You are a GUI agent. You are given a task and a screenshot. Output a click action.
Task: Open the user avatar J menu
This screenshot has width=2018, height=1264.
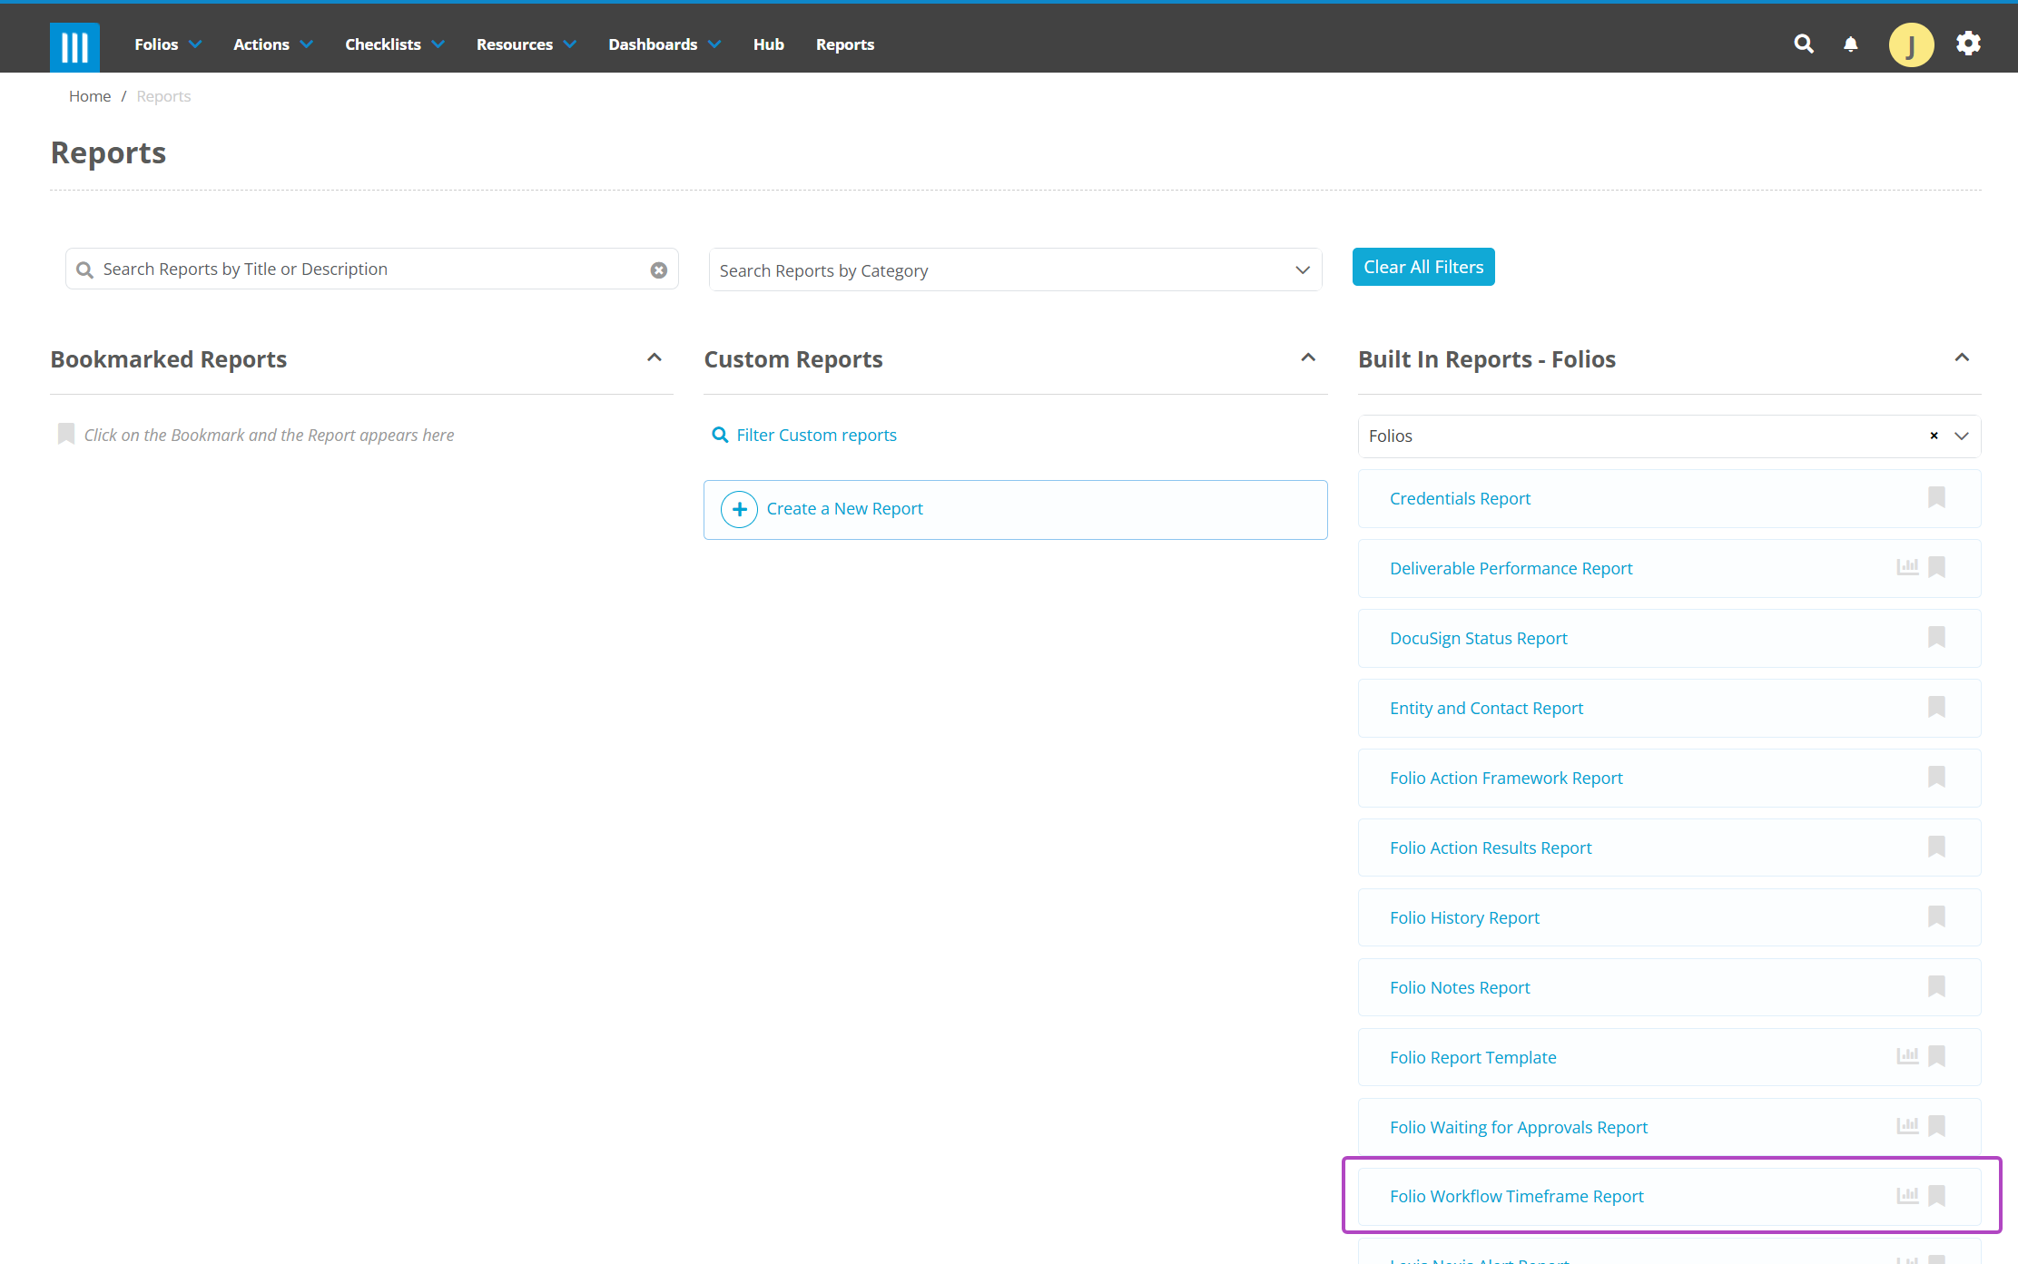[x=1912, y=44]
